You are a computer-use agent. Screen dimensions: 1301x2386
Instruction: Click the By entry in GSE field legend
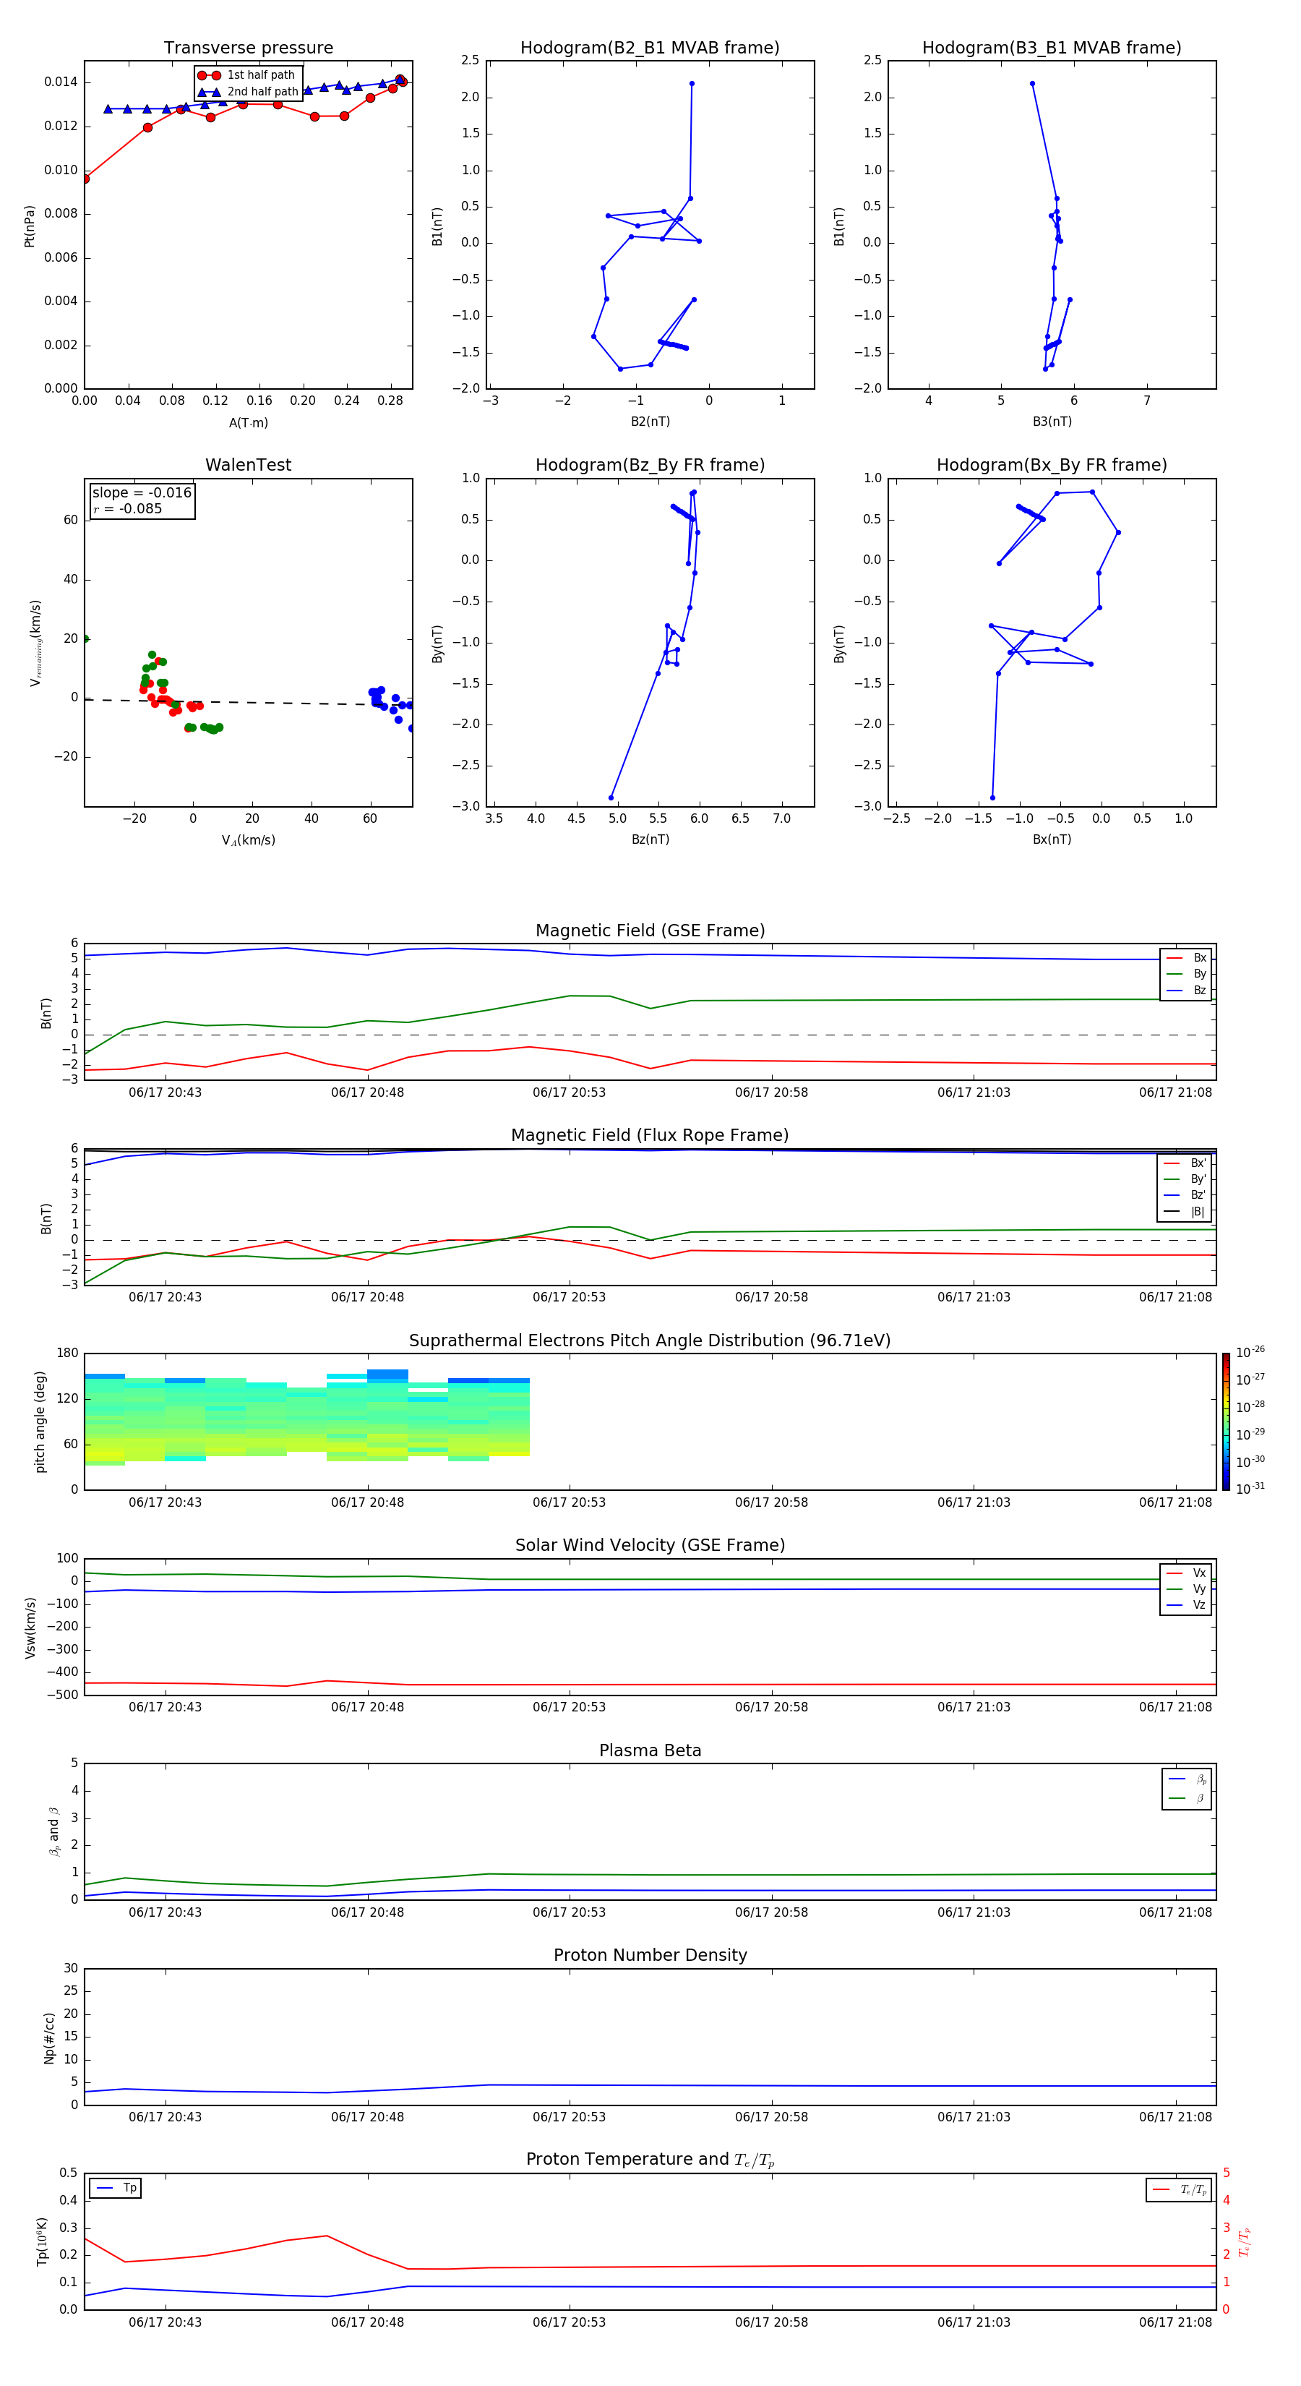pyautogui.click(x=1186, y=973)
